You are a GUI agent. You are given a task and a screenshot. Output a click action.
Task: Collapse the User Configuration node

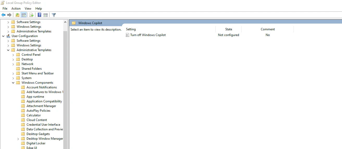[3, 36]
